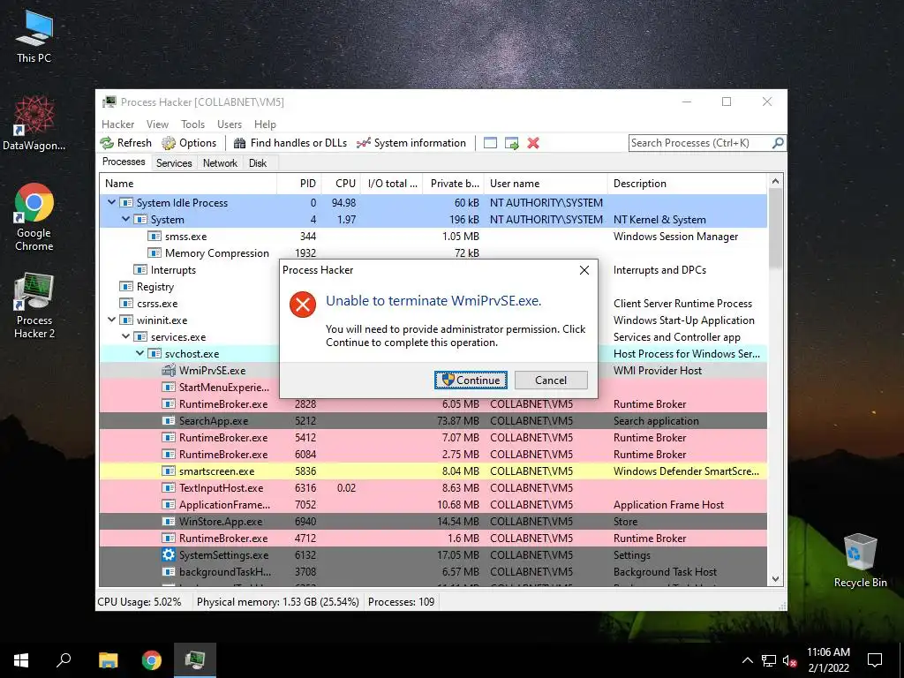Click the find window and thread icon
This screenshot has height=678, width=904.
click(x=511, y=143)
